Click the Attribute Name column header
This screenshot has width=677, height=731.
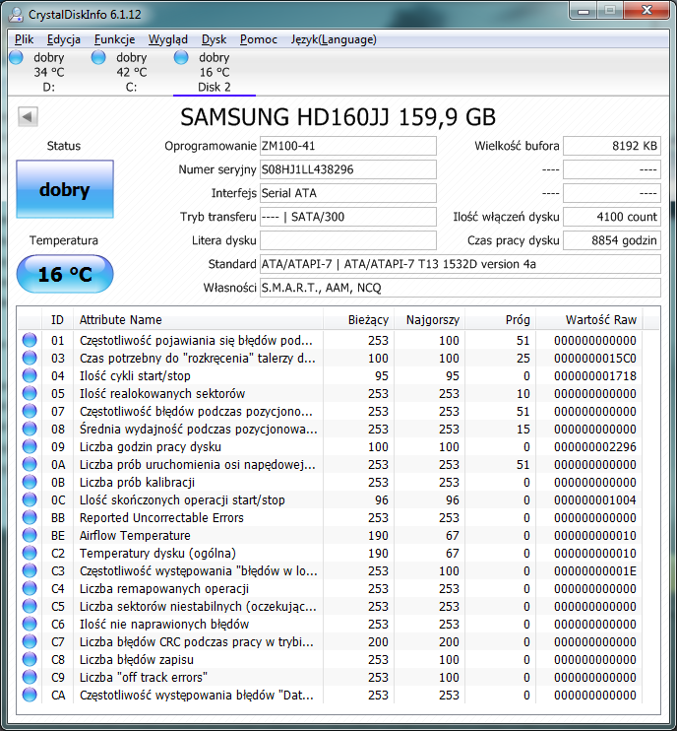click(x=198, y=320)
